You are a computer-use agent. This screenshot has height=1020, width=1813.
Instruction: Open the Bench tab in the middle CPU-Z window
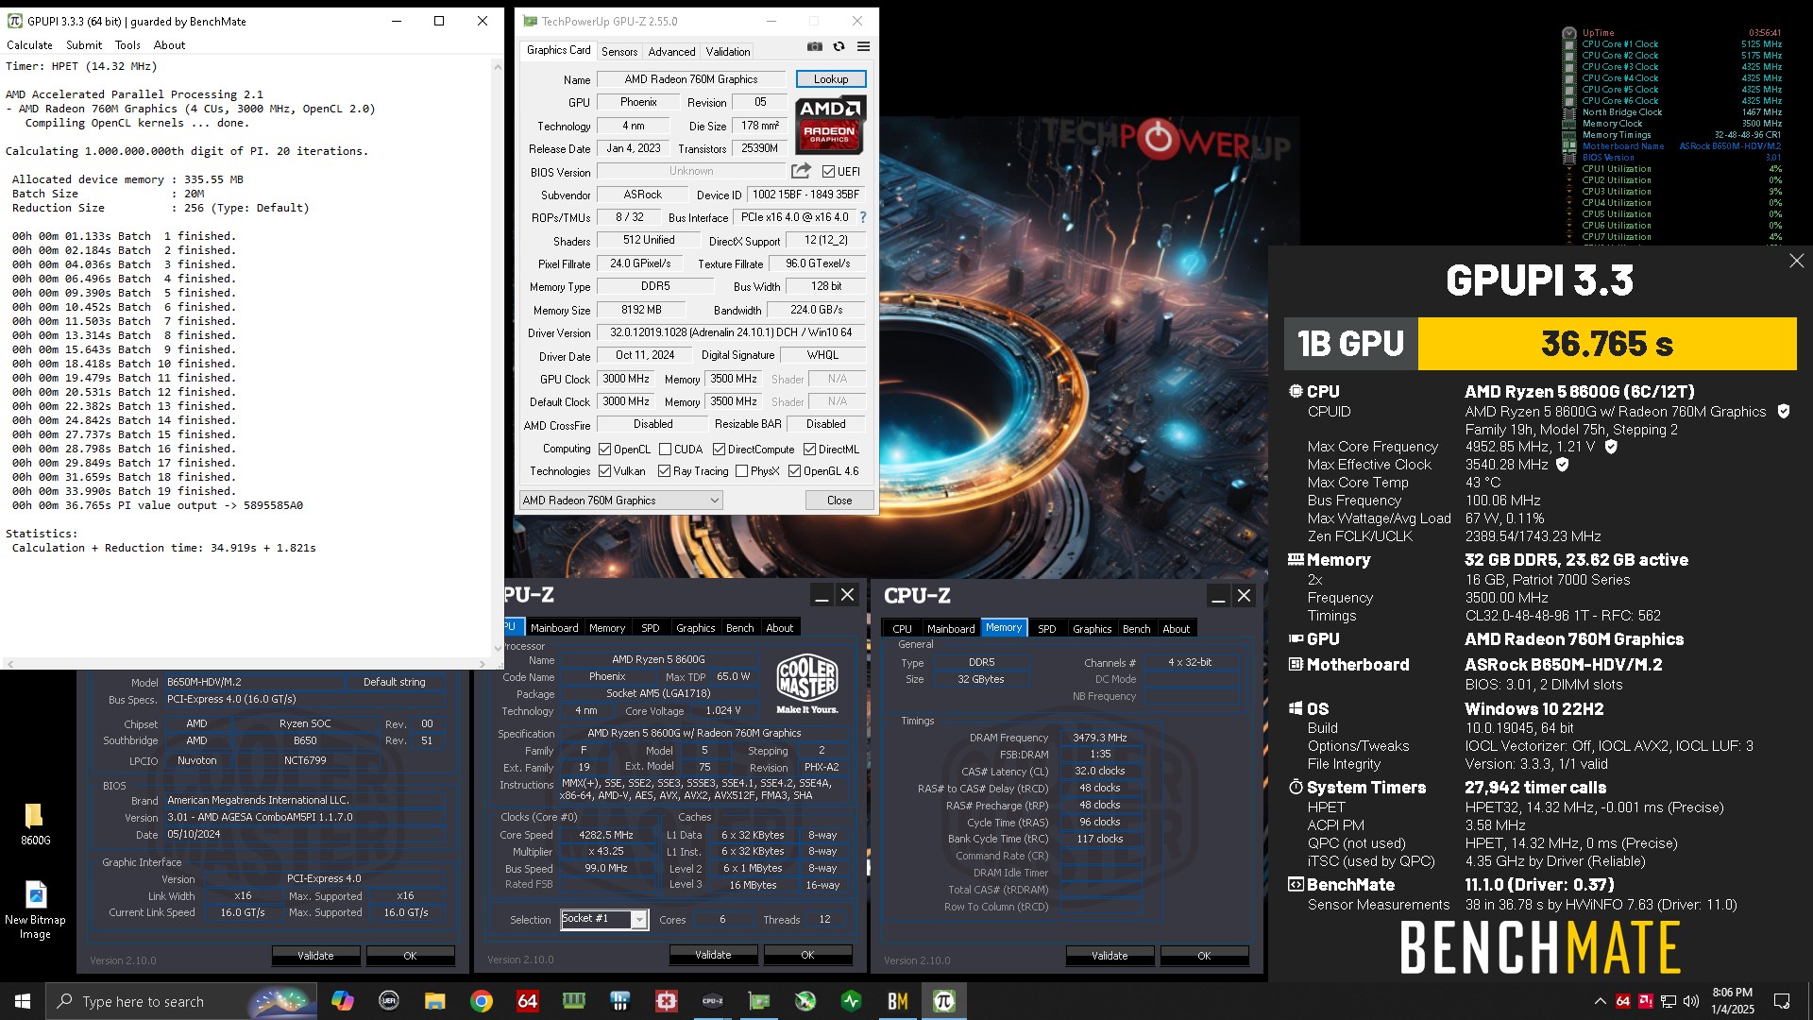click(739, 628)
